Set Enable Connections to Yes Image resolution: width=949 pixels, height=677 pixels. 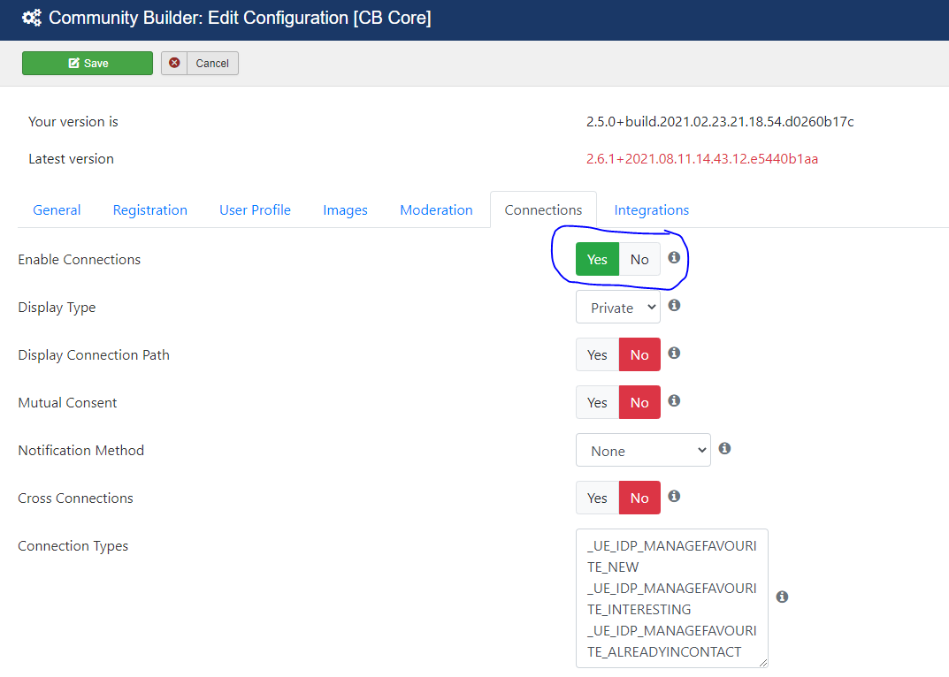[x=597, y=259]
